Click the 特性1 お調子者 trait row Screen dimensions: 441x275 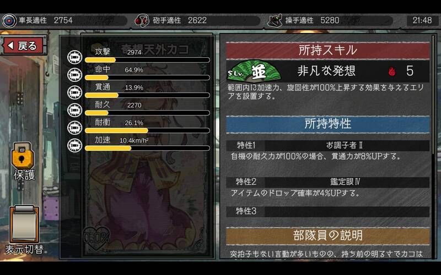327,145
